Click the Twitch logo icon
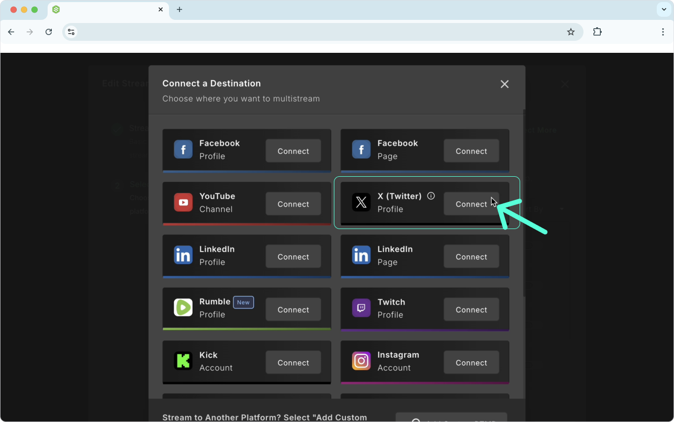The image size is (674, 422). point(361,308)
